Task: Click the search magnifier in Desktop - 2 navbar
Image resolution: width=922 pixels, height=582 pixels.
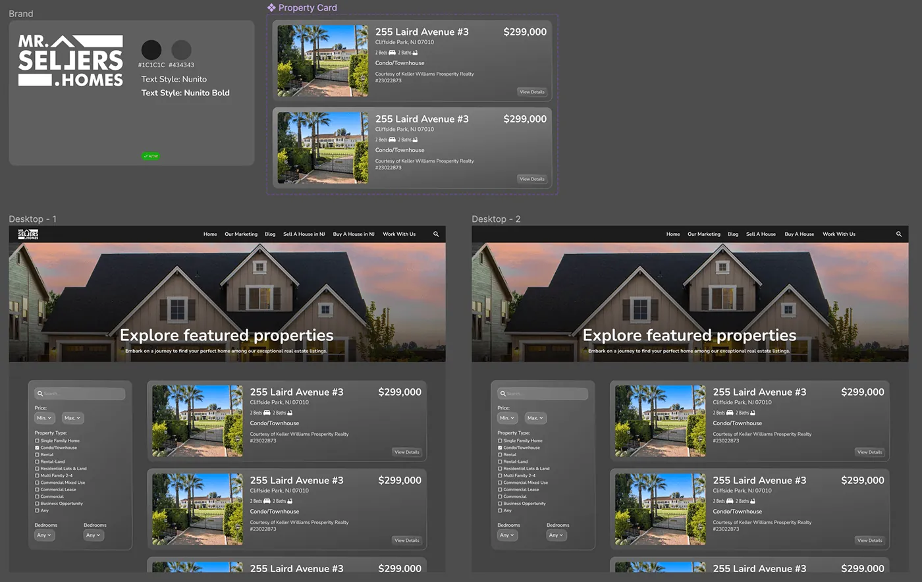Action: (899, 234)
